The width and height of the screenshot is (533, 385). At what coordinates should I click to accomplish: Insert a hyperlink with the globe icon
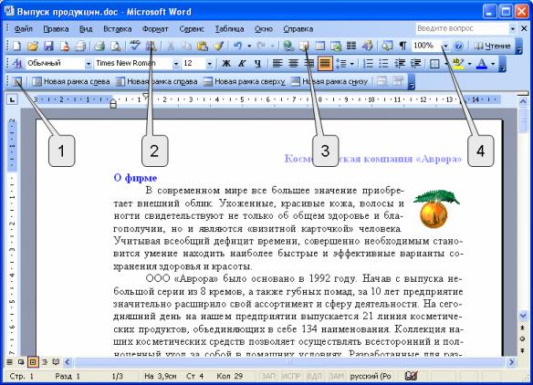point(288,46)
